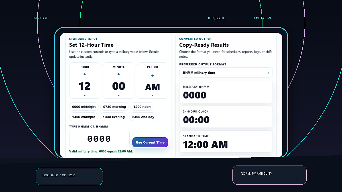Click the 0000 0730 1430 2200 box
The image size is (342, 192).
[69, 176]
